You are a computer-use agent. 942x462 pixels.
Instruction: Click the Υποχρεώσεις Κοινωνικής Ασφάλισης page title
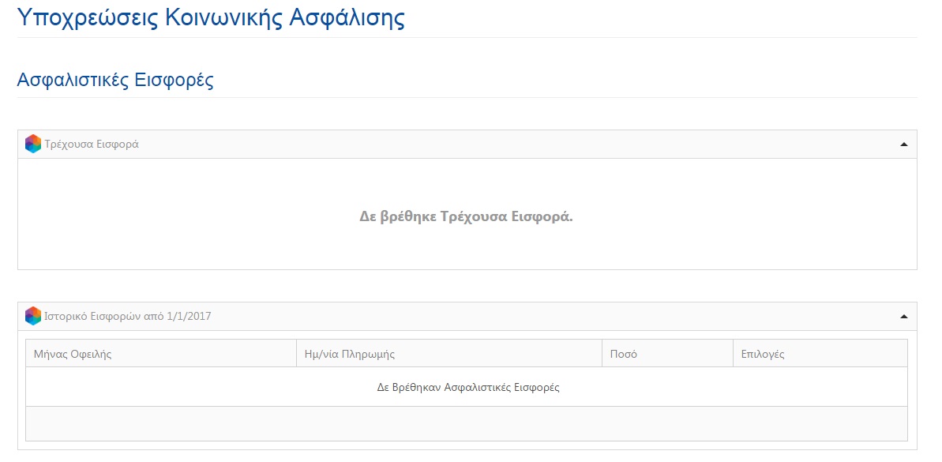[211, 17]
